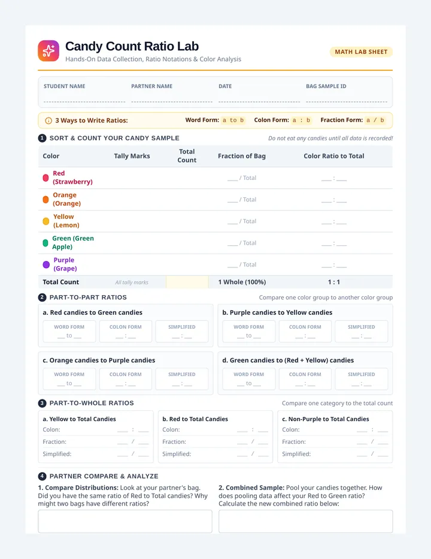Click Colon blank under Yellow to Total
The height and width of the screenshot is (559, 431).
pyautogui.click(x=133, y=430)
